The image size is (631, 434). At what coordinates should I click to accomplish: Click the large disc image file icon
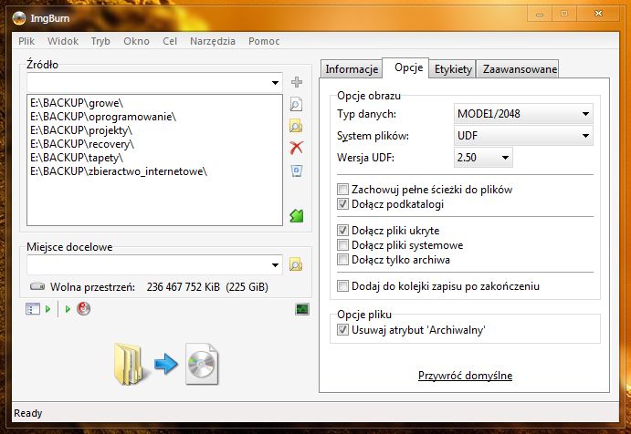click(x=202, y=364)
